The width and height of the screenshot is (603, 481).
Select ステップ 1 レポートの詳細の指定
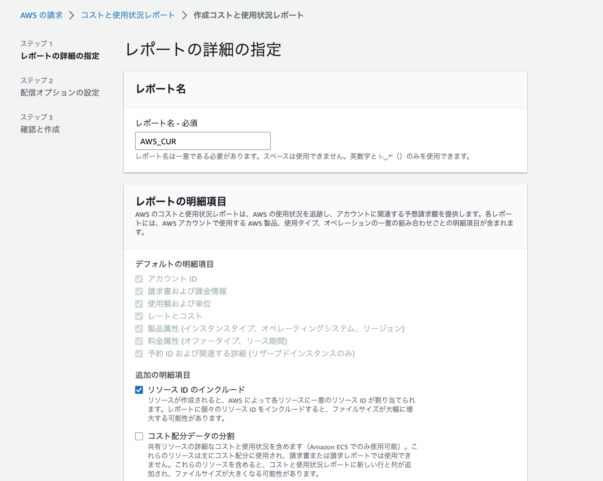[59, 50]
